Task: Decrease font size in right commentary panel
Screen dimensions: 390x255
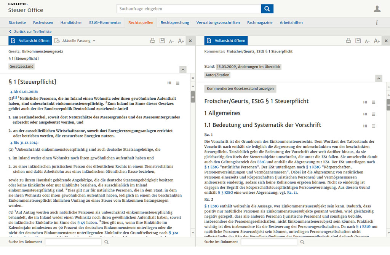Action: [367, 41]
